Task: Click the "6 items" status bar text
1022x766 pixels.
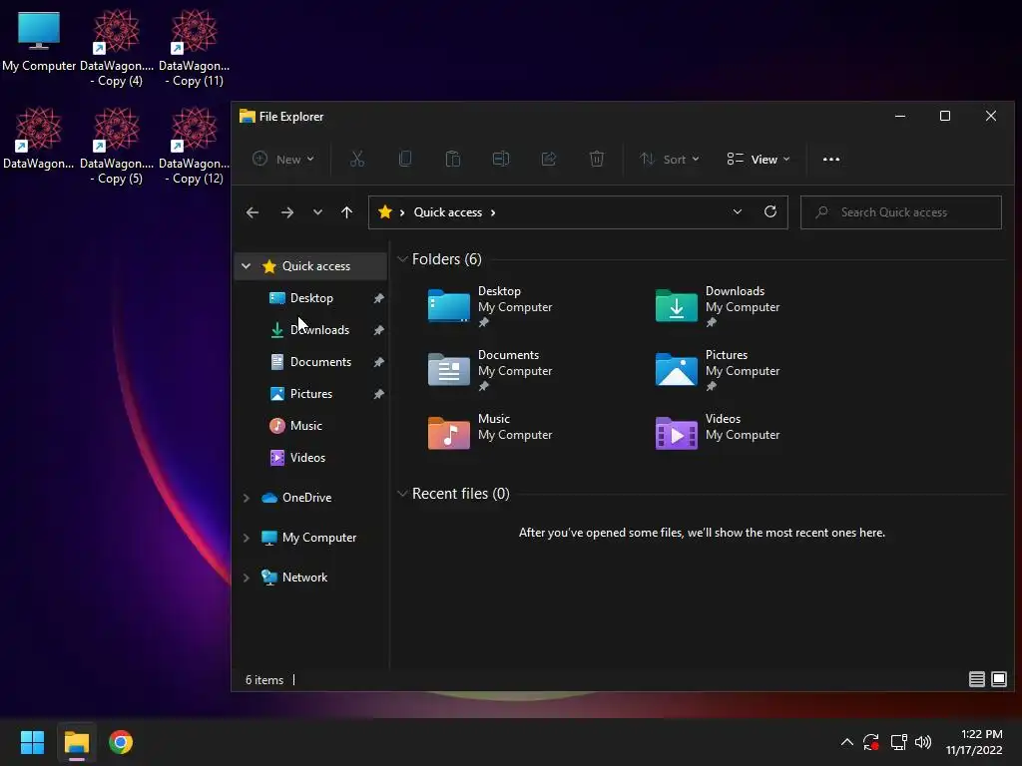Action: [263, 680]
